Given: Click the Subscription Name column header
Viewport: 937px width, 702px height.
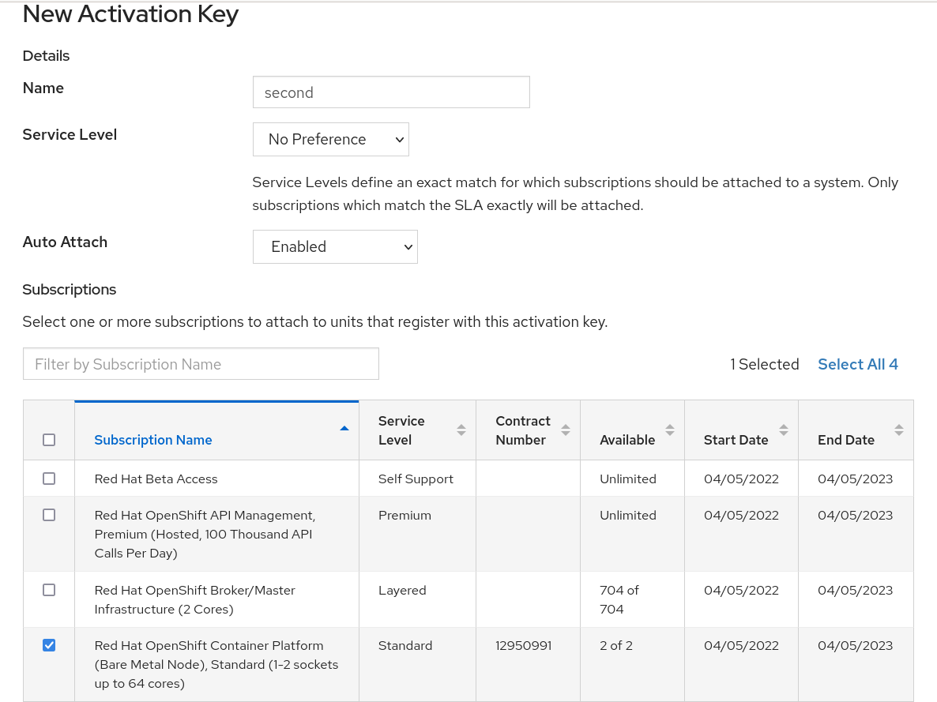Looking at the screenshot, I should pyautogui.click(x=153, y=440).
